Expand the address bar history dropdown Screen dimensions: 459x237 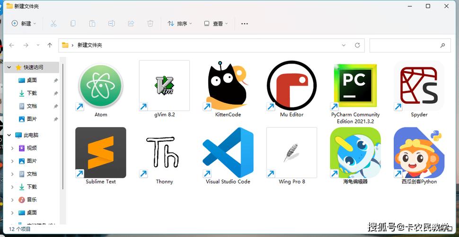[344, 45]
